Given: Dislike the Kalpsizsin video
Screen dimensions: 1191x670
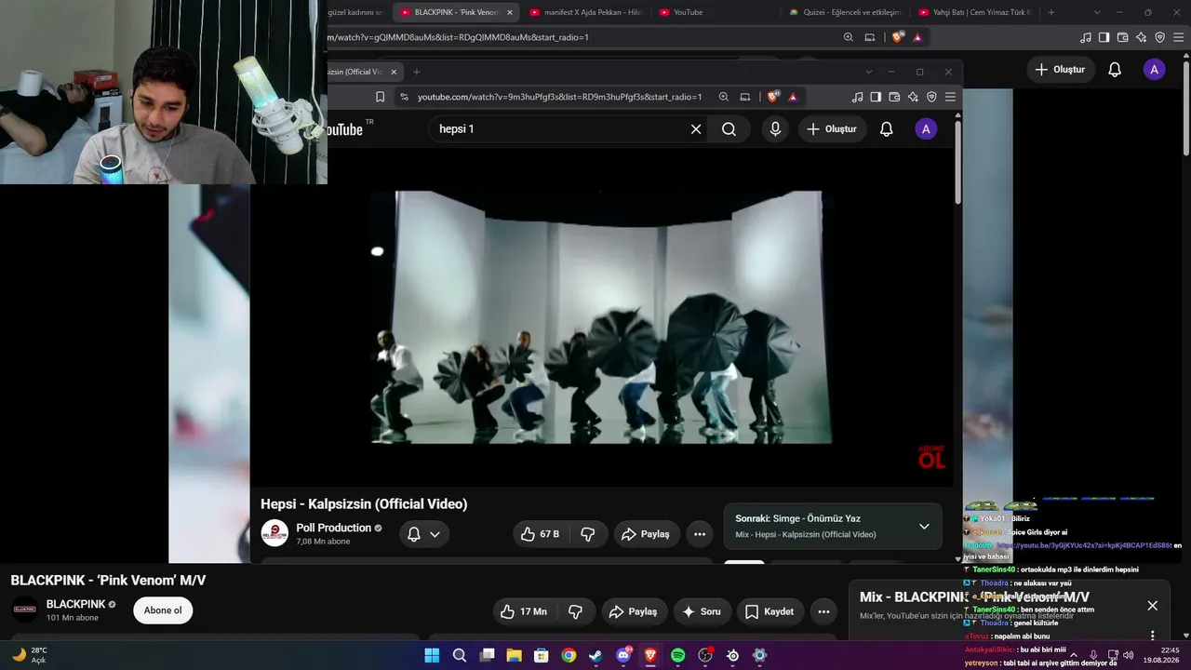Looking at the screenshot, I should pos(588,534).
